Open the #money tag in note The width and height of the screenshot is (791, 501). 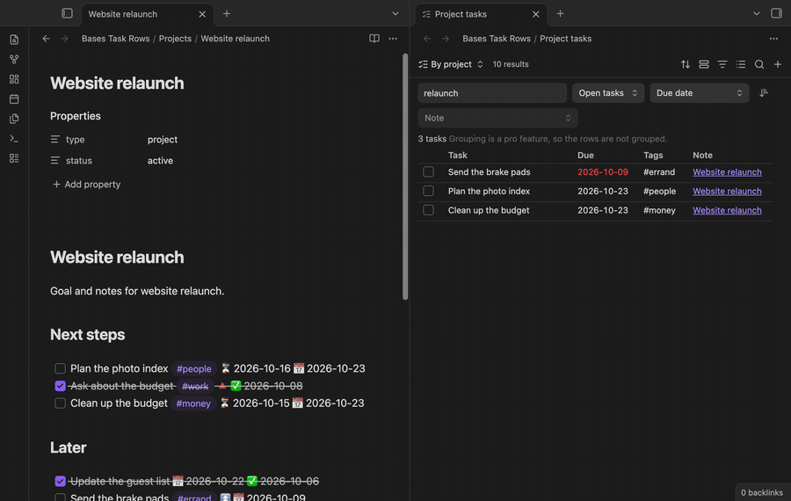click(193, 403)
